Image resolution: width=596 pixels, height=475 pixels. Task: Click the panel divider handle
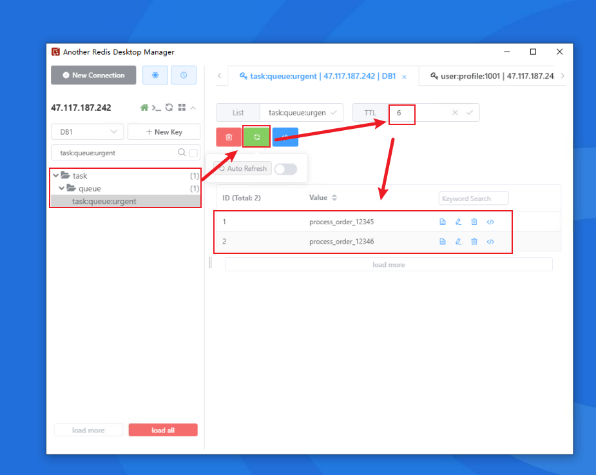point(210,262)
